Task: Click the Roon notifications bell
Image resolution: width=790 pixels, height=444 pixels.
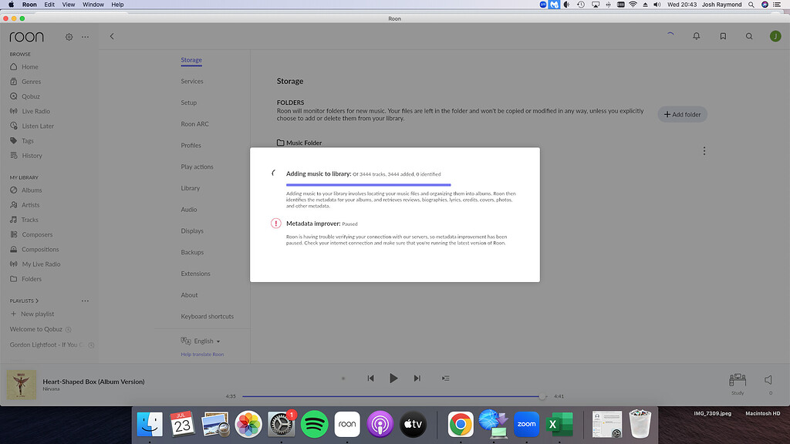Action: [696, 35]
